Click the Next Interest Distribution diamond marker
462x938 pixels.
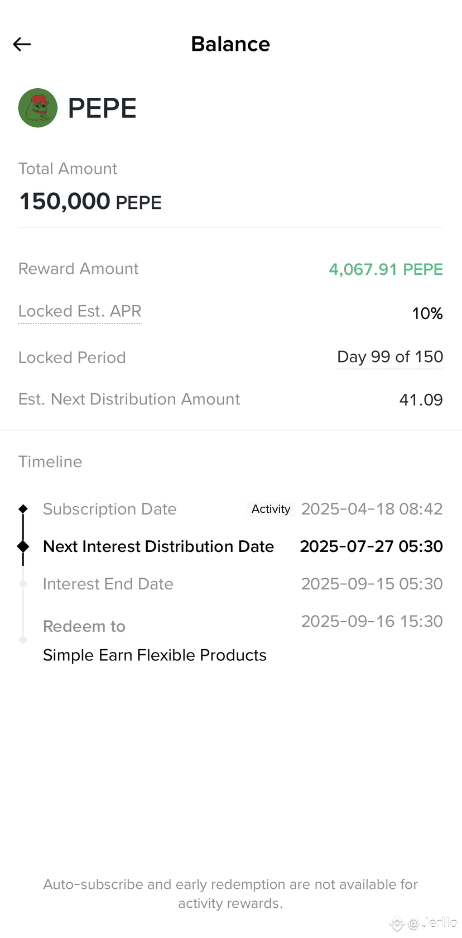23,546
